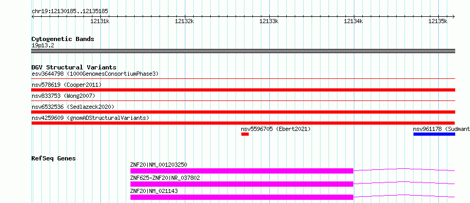Click the 12132k ruler tick label
The height and width of the screenshot is (203, 470).
pyautogui.click(x=184, y=21)
